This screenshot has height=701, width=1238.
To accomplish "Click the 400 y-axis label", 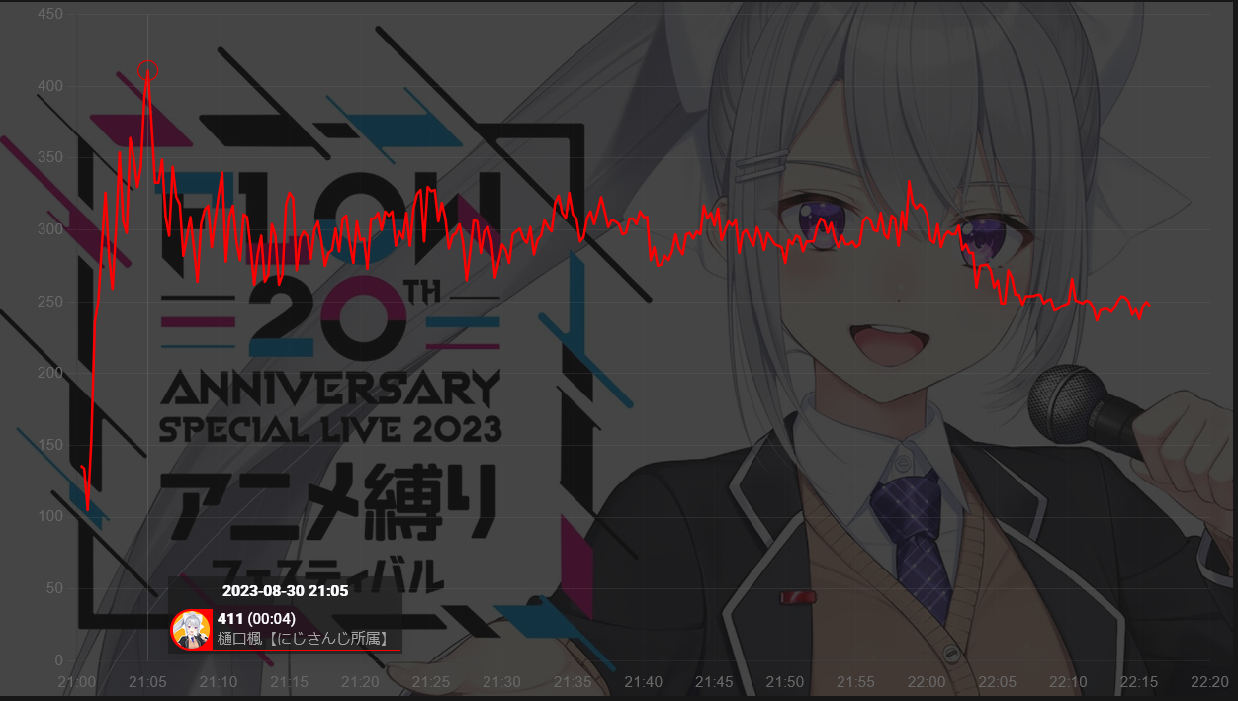I will point(51,86).
